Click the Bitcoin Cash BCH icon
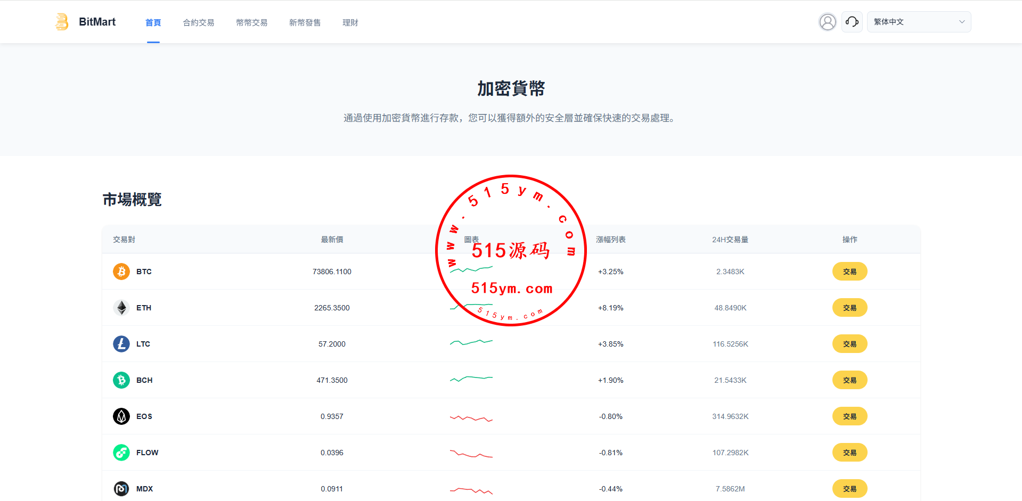This screenshot has width=1022, height=501. [x=121, y=380]
